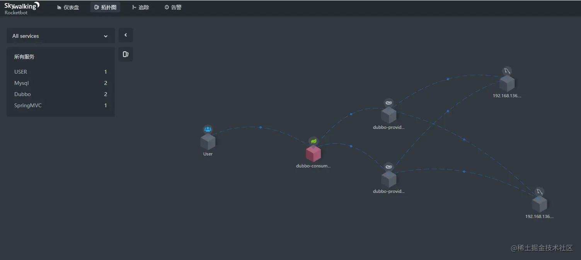Click the Dubbo icon on lower provider node
The image size is (581, 260).
pos(388,167)
